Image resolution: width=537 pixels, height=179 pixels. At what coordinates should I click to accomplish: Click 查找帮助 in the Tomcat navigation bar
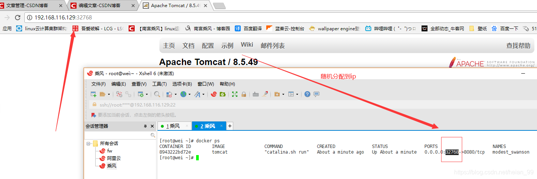(x=518, y=46)
